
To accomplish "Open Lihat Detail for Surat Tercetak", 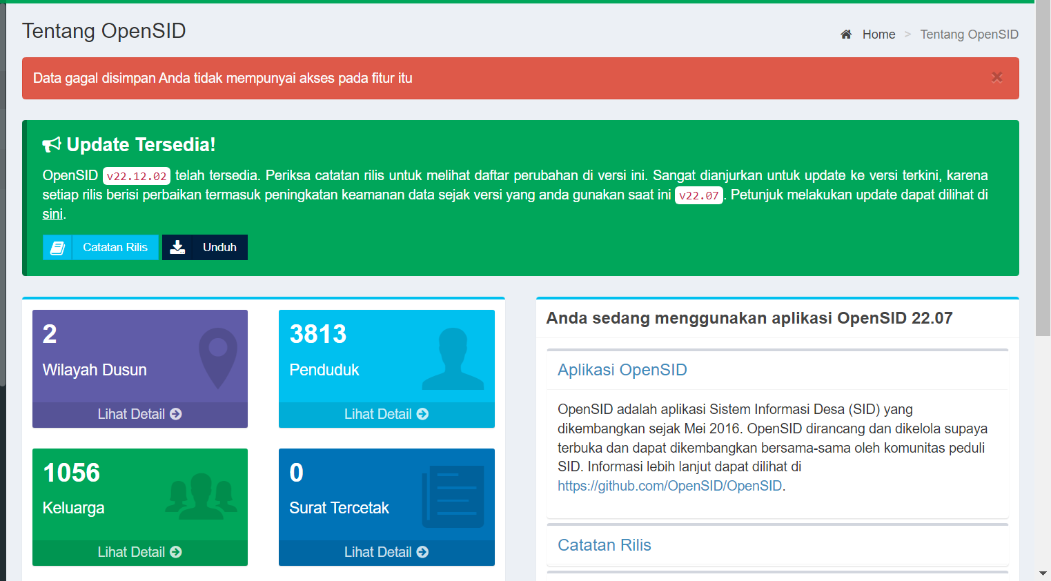I will 386,552.
